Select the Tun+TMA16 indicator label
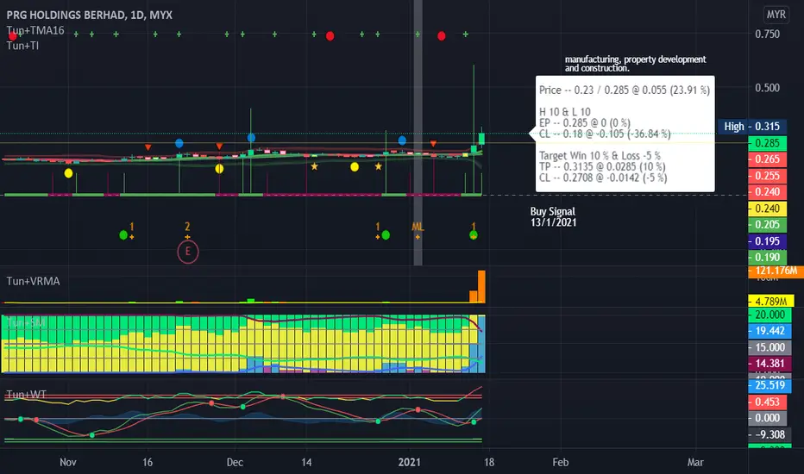The height and width of the screenshot is (474, 804). pyautogui.click(x=35, y=30)
